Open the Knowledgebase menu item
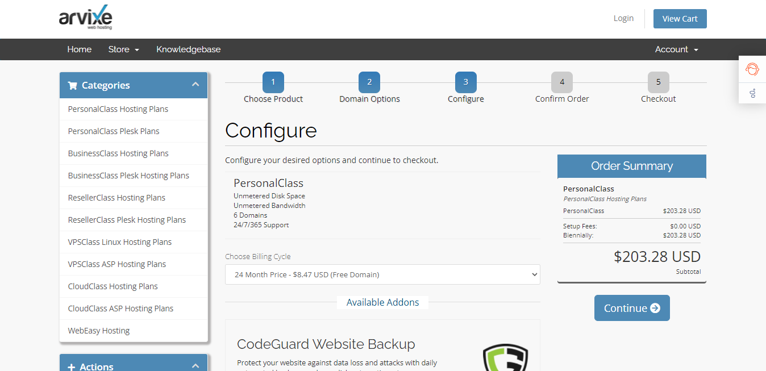 click(x=189, y=49)
